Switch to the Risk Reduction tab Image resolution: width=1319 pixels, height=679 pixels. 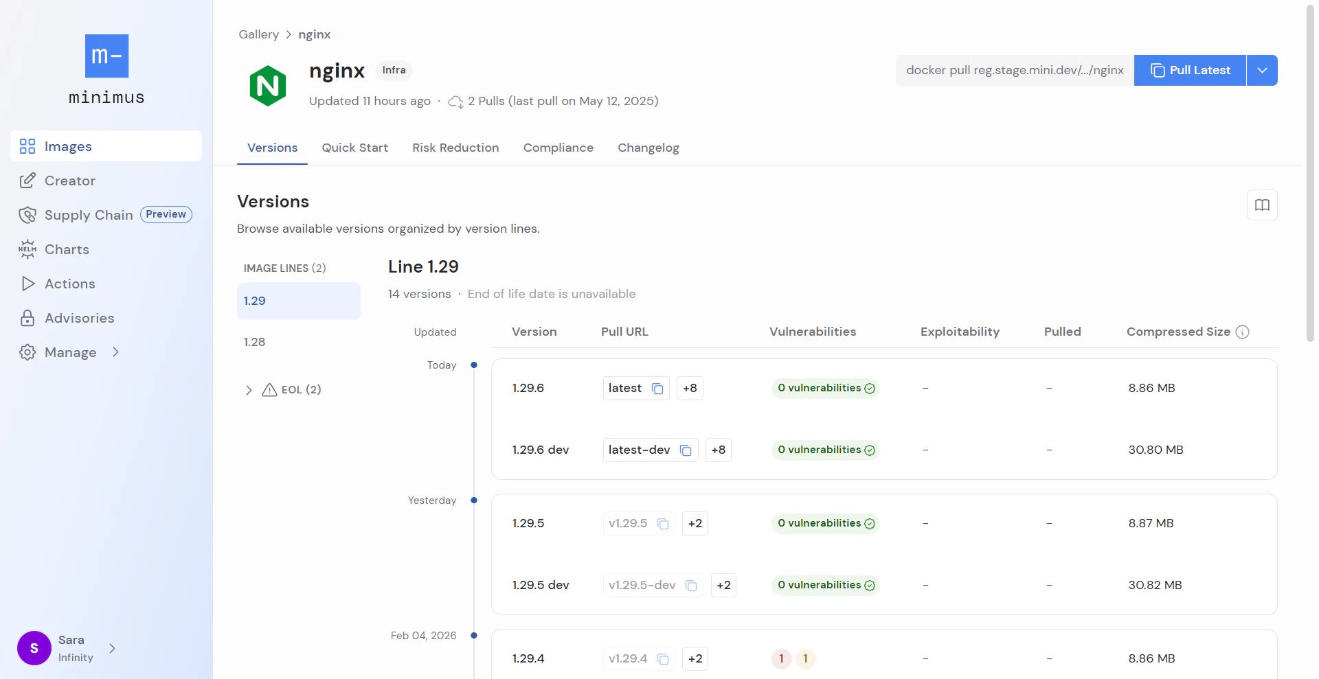click(x=455, y=148)
